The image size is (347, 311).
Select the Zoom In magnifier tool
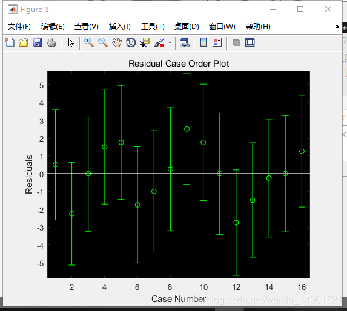click(x=89, y=42)
